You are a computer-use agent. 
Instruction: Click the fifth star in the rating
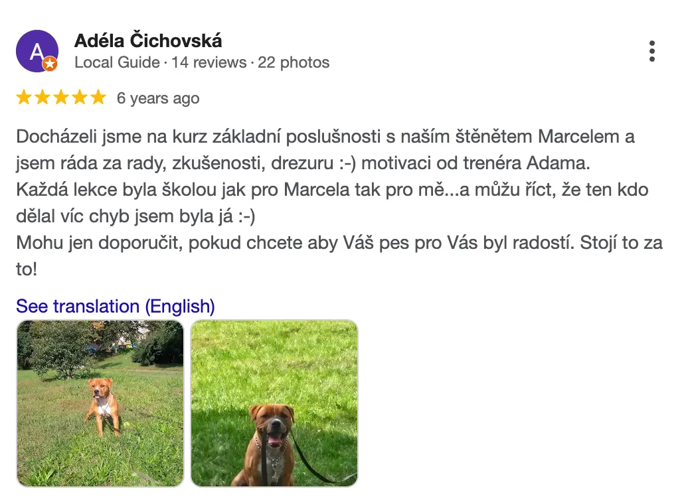tap(98, 98)
